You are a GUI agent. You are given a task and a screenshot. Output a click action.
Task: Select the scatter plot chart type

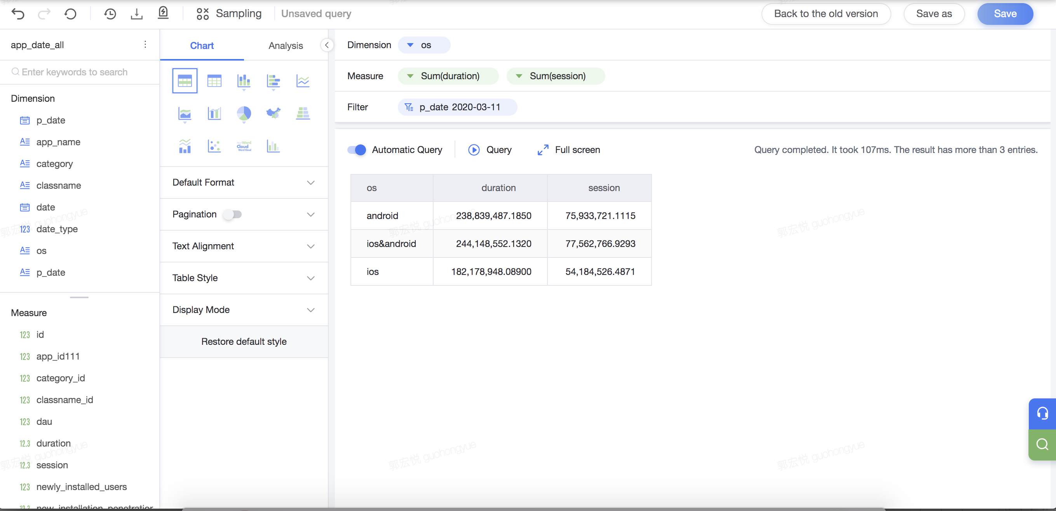tap(214, 146)
